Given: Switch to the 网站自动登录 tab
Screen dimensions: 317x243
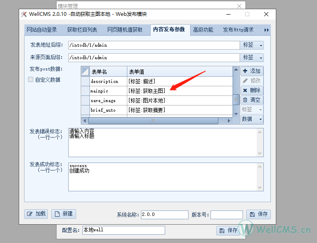Looking at the screenshot, I should point(42,30).
